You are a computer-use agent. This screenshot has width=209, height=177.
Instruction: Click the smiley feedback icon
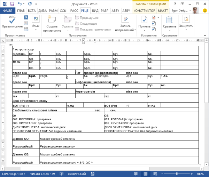(x=205, y=10)
